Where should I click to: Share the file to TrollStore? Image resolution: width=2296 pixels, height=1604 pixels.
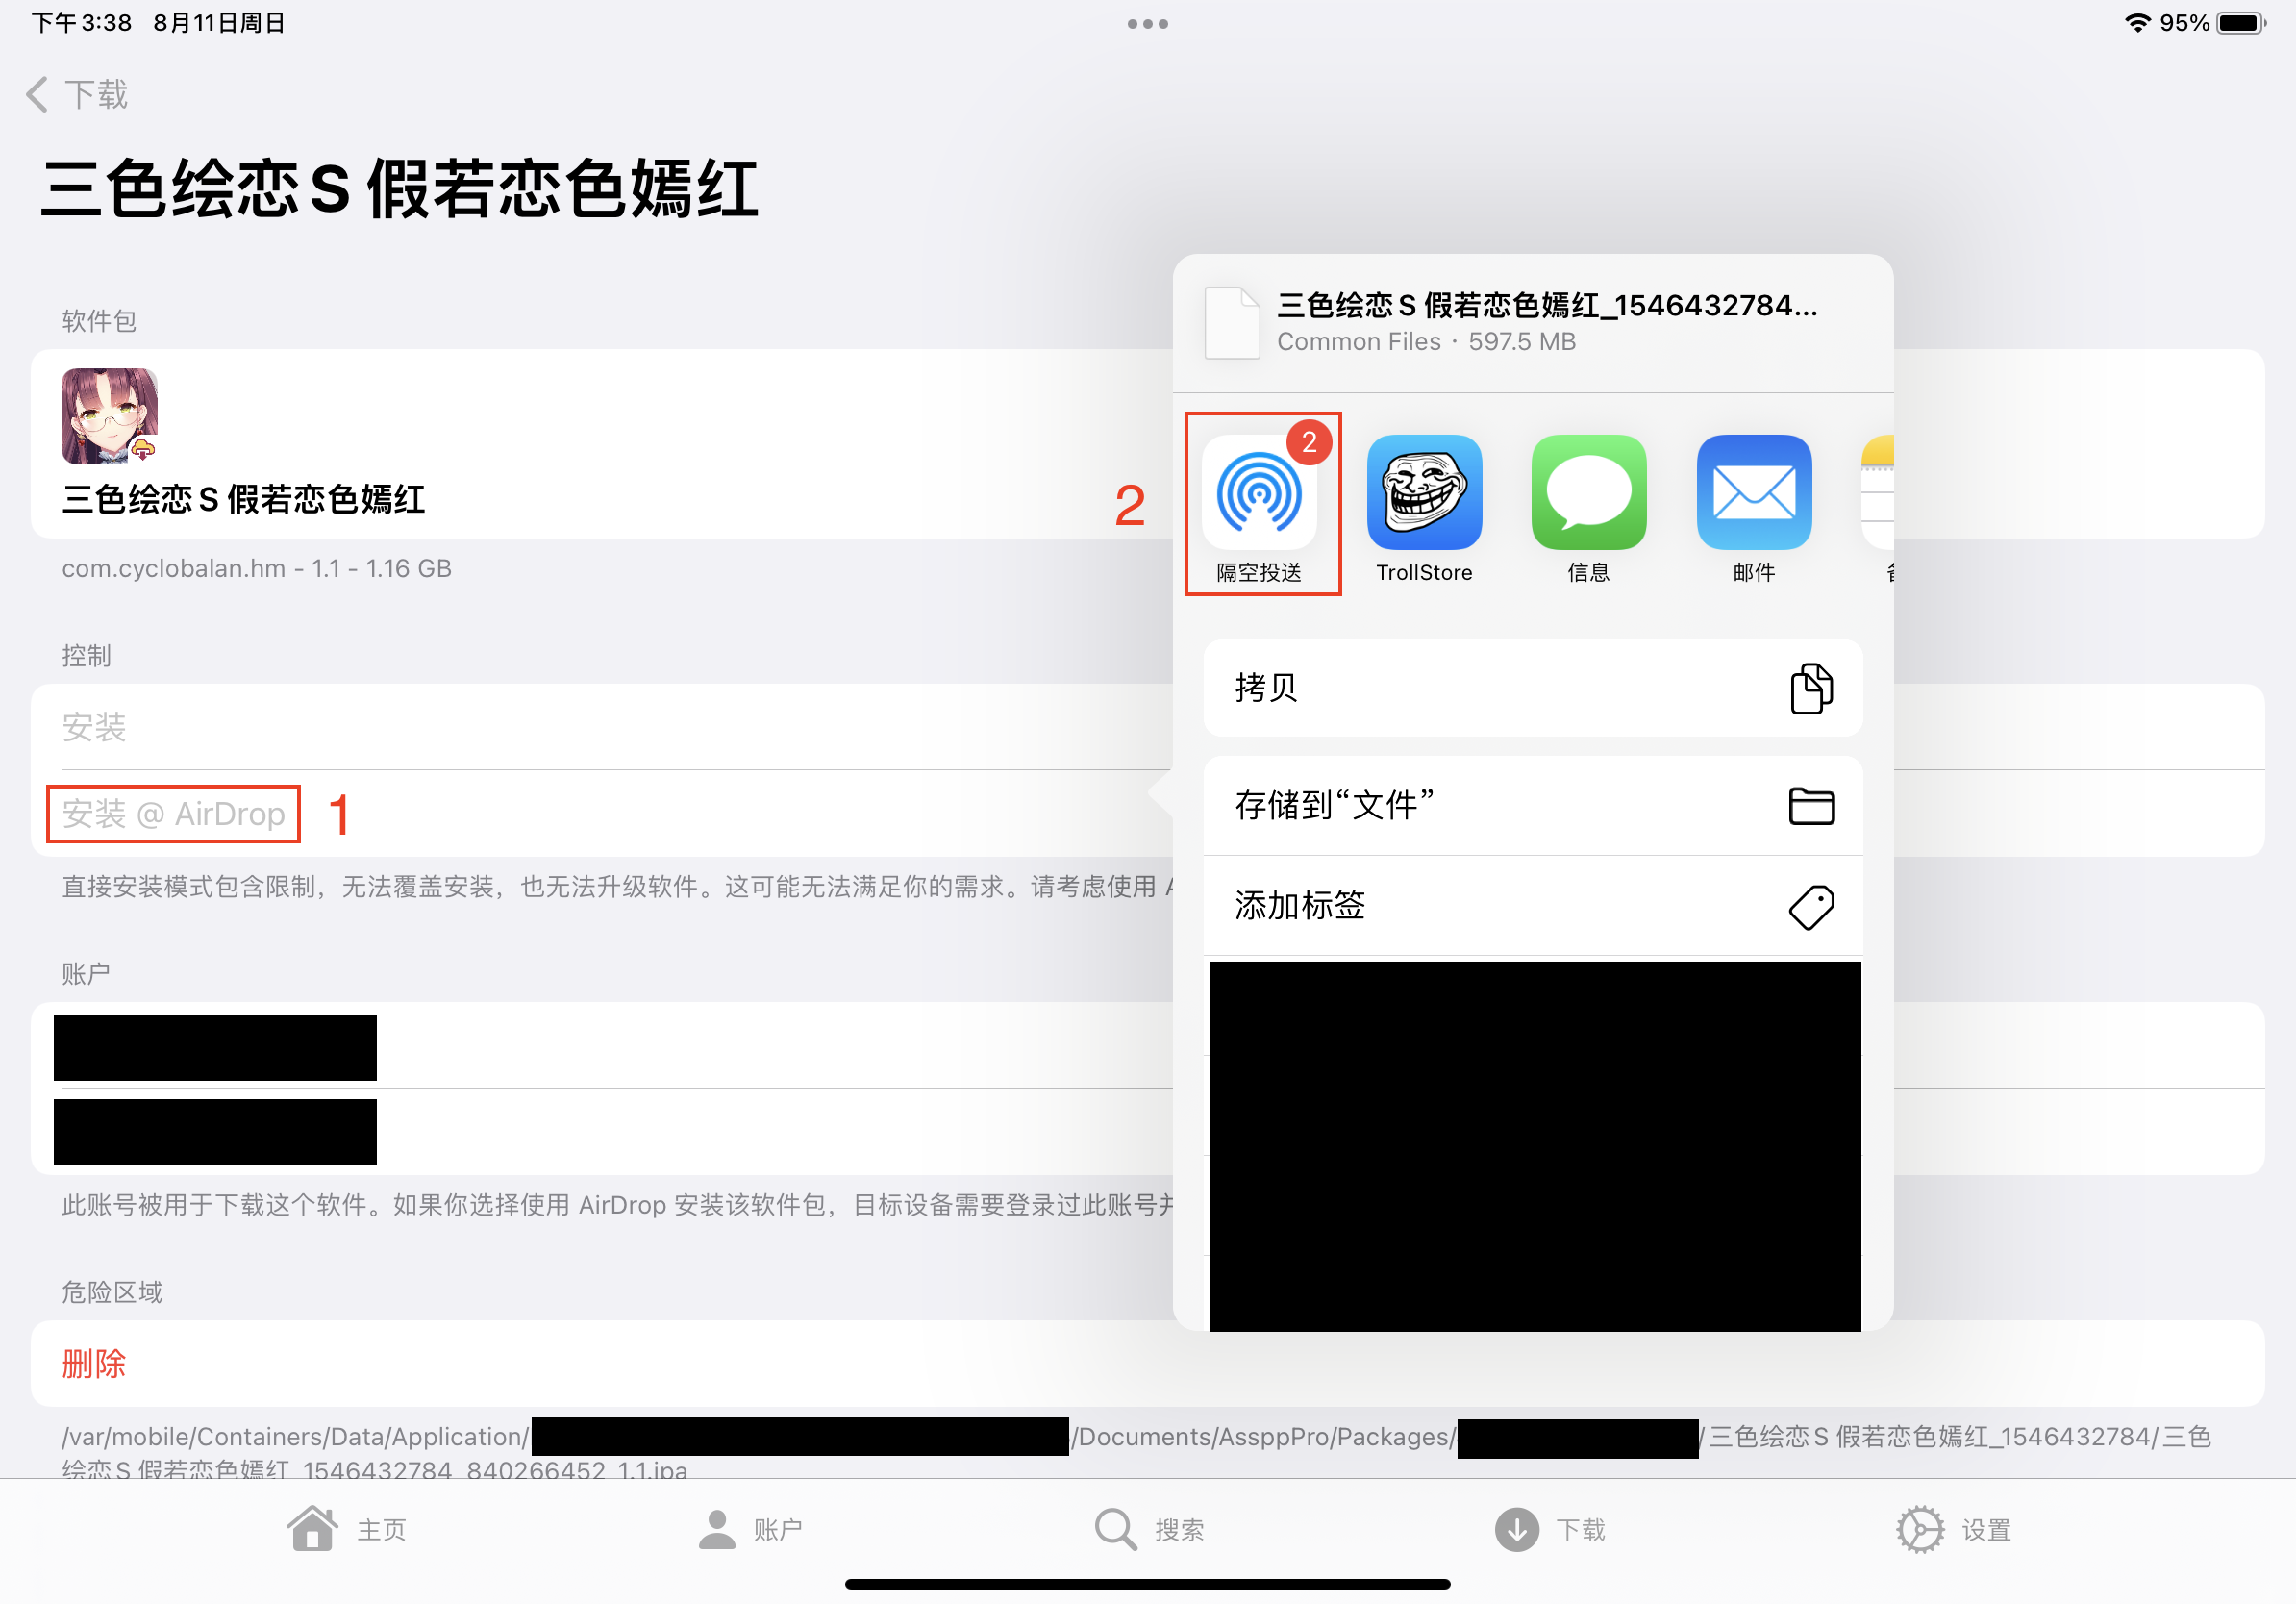click(x=1423, y=493)
